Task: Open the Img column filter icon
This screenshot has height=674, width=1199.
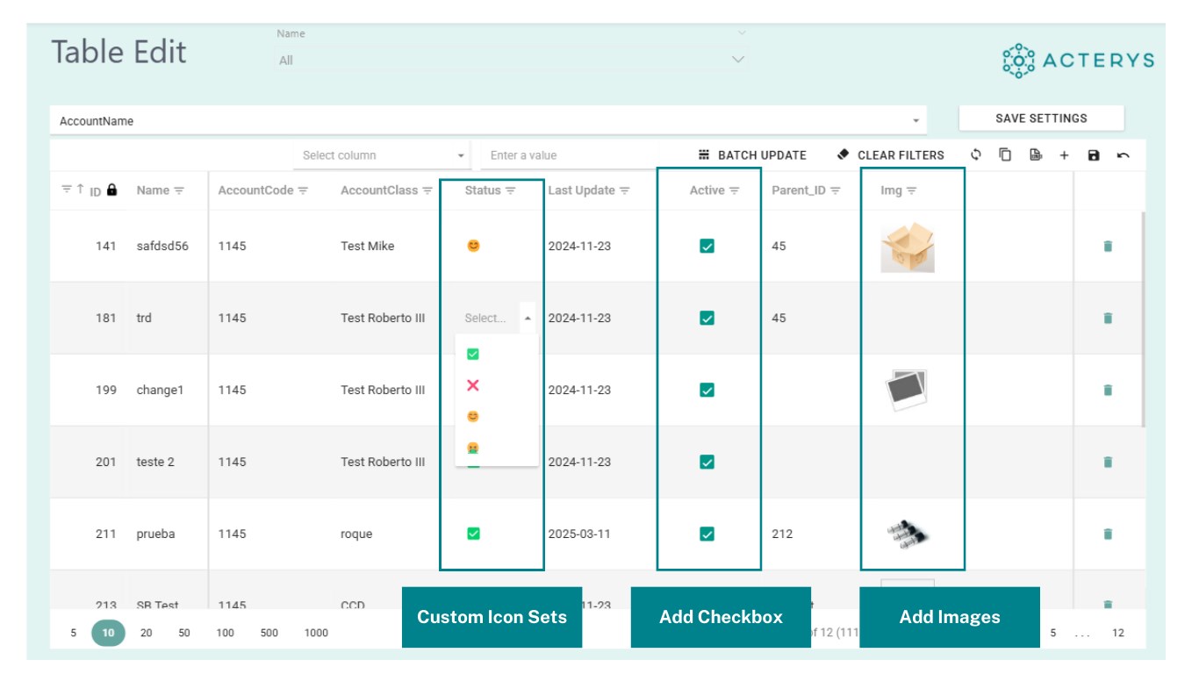Action: click(x=911, y=190)
